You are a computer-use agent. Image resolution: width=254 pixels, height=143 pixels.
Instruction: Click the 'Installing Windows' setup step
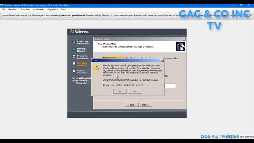click(82, 64)
